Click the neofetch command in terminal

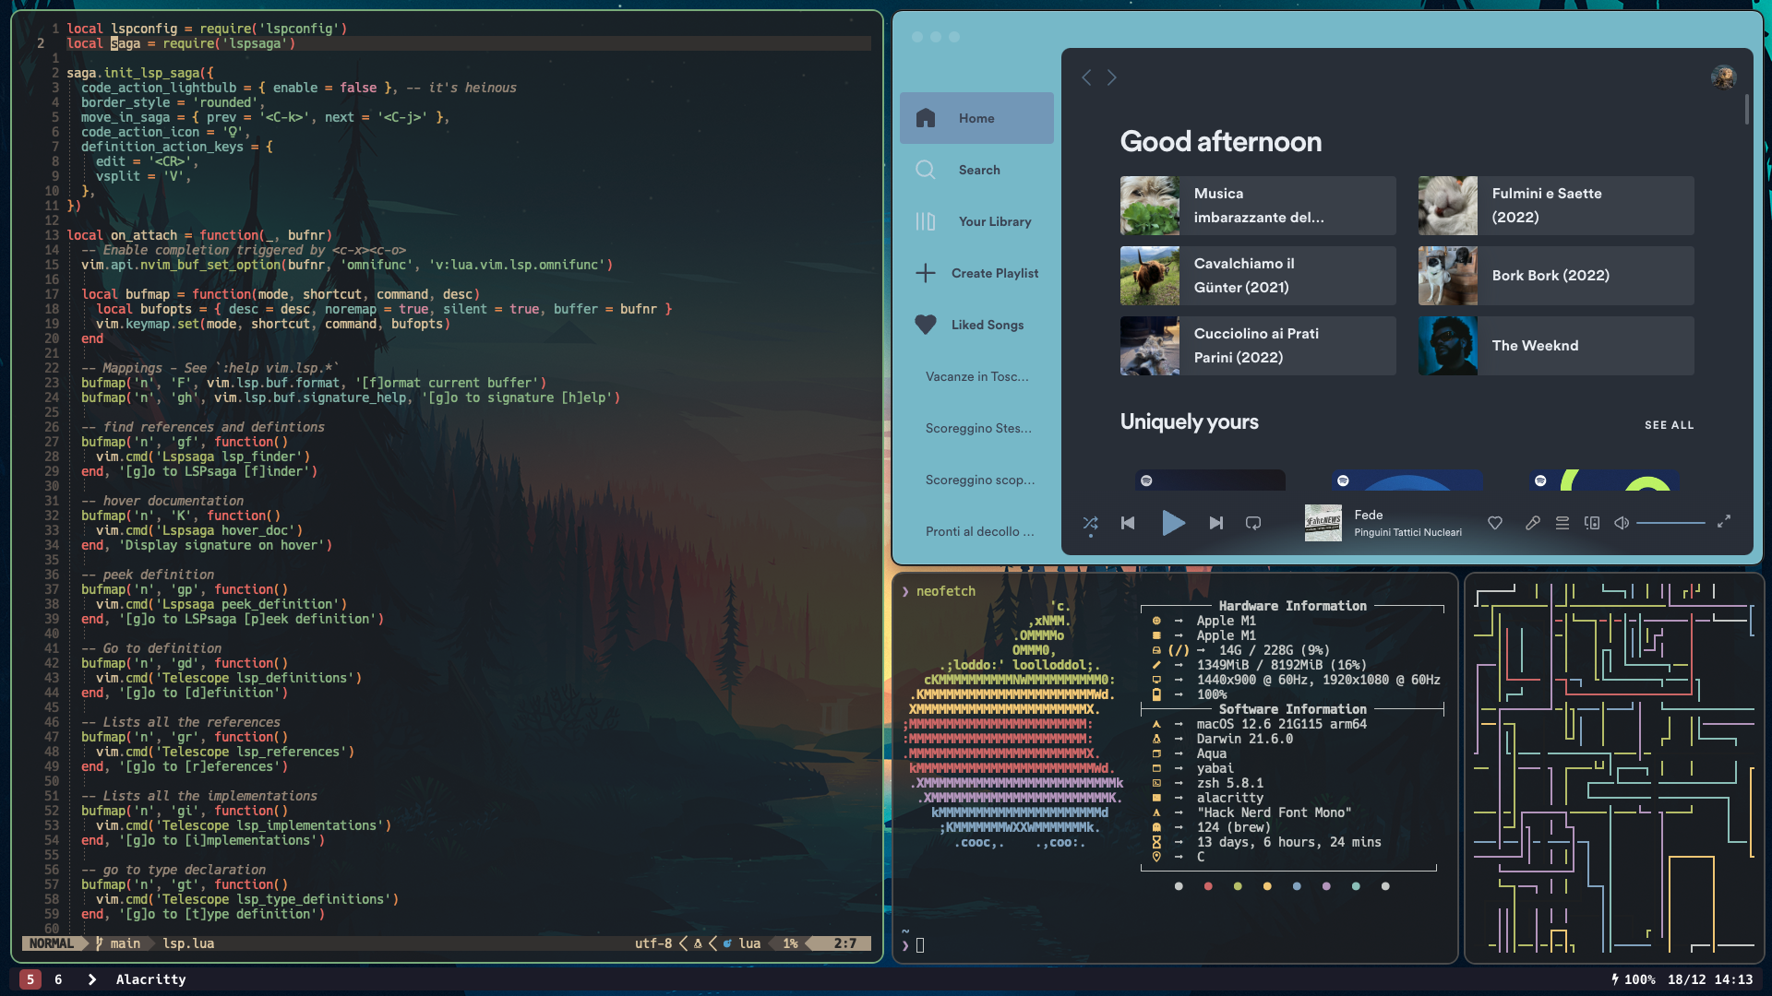[x=945, y=591]
